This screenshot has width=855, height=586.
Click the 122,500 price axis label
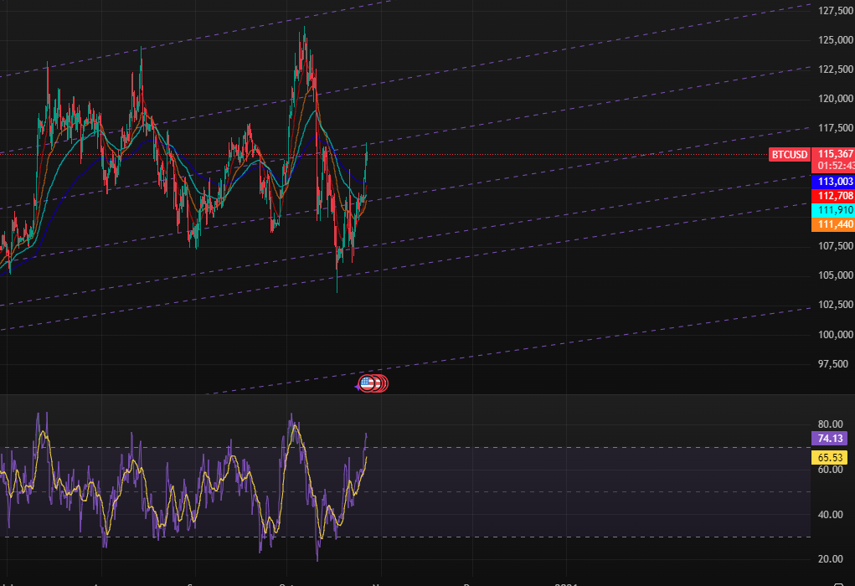point(836,69)
